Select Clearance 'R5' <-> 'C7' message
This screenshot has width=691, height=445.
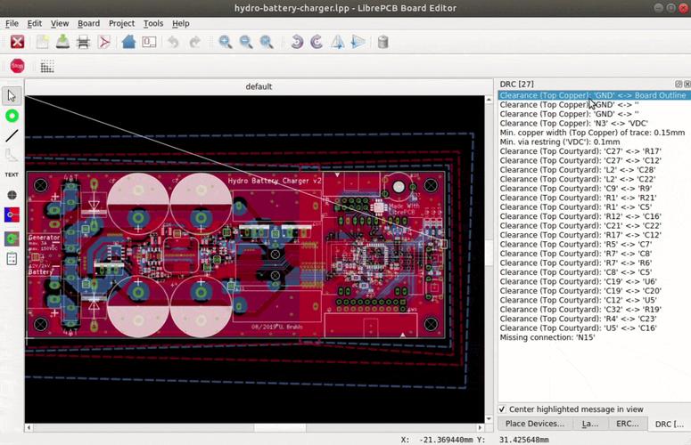595,244
